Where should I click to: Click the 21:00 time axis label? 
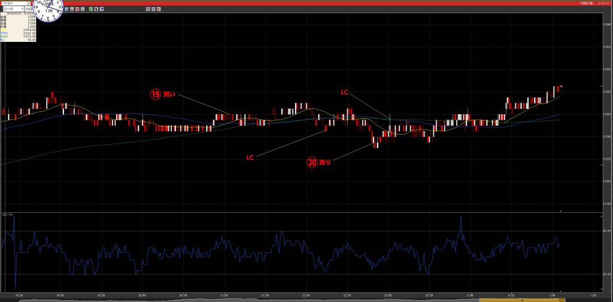[x=224, y=295]
